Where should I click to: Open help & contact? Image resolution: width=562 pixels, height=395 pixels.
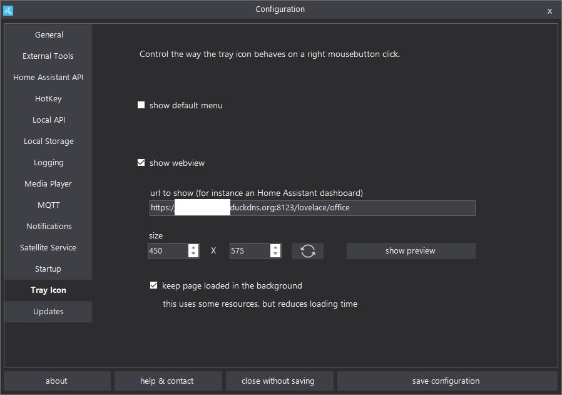pos(168,381)
